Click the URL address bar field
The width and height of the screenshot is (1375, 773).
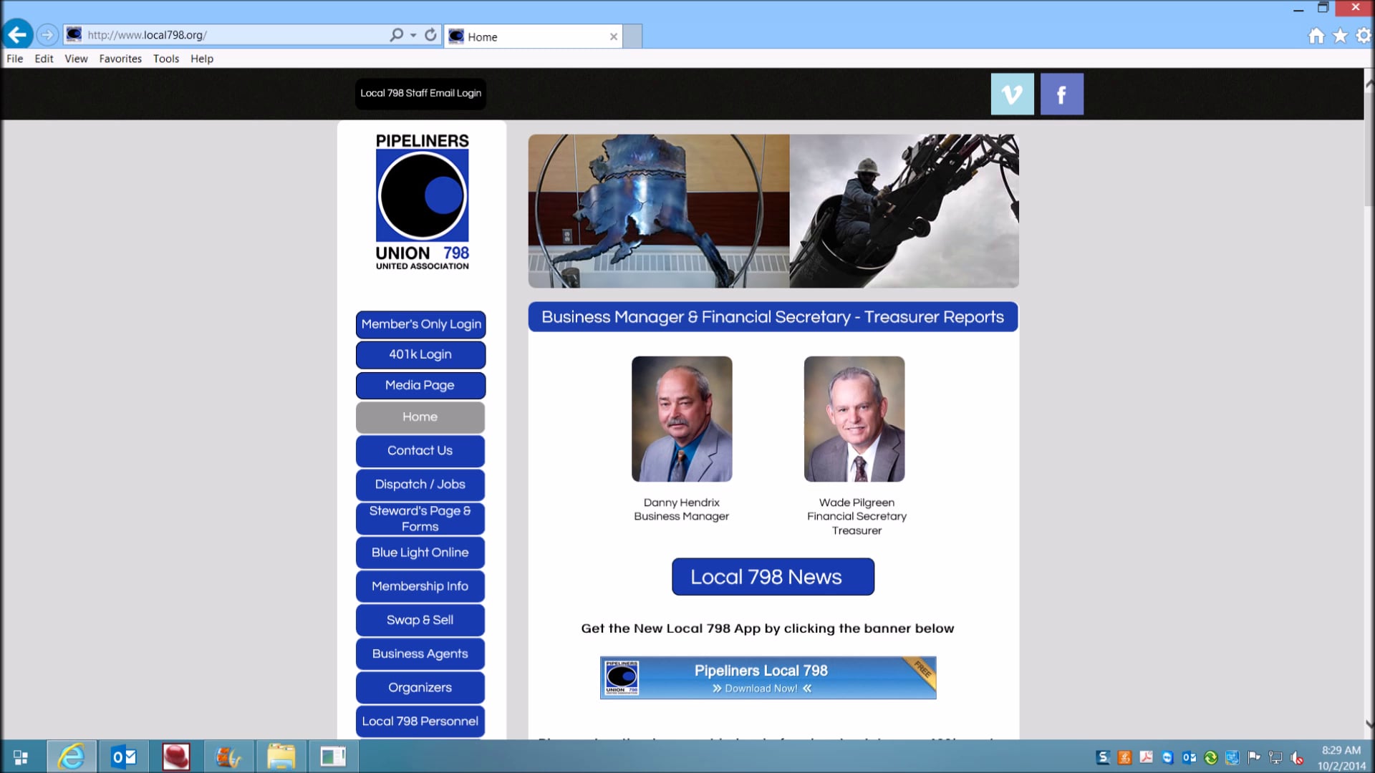[236, 34]
